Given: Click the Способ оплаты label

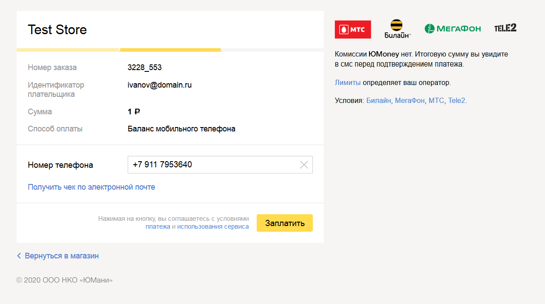Looking at the screenshot, I should click(x=55, y=129).
